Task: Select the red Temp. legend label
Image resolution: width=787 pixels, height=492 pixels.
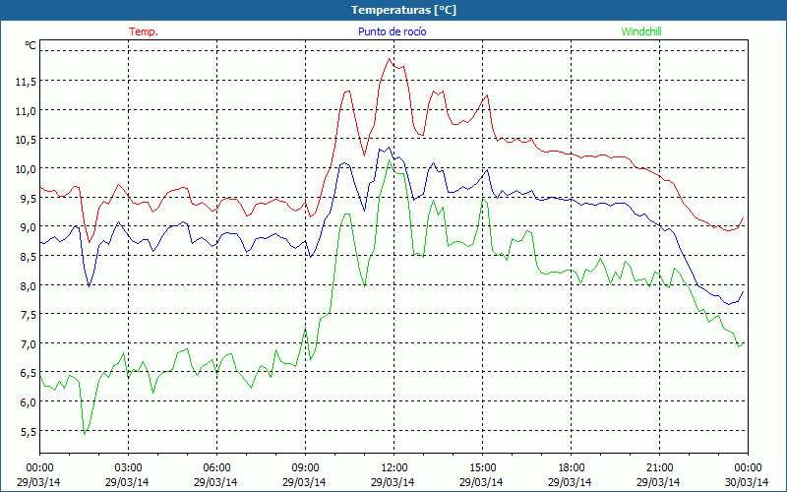Action: (144, 31)
